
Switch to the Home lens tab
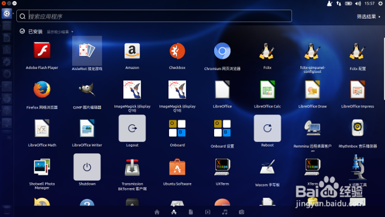(x=157, y=212)
